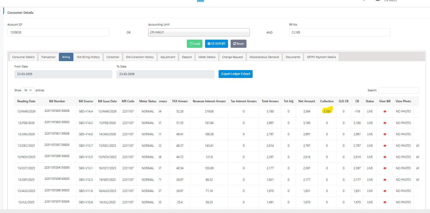This screenshot has width=430, height=213.
Task: Expand the Show entries dropdown
Action: tap(28, 90)
